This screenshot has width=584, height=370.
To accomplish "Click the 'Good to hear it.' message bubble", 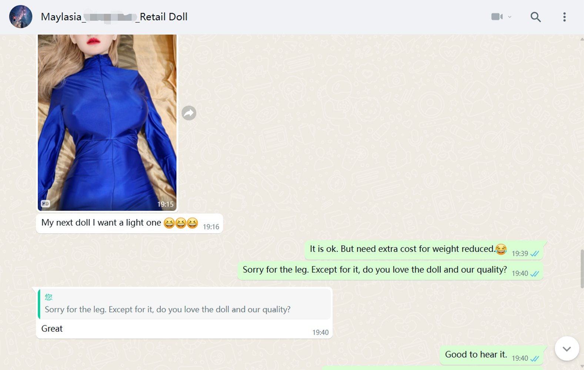I will pos(491,355).
